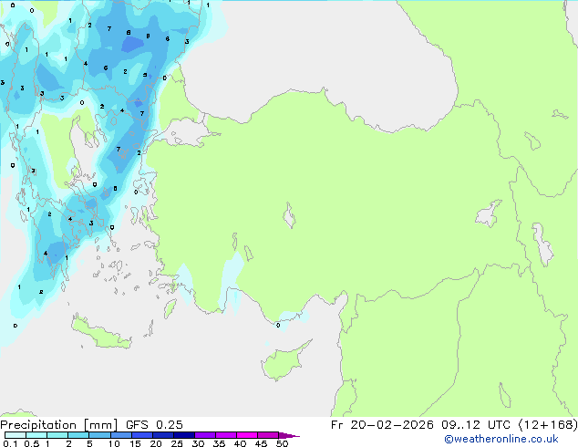Open the weatheronline.co.uk copyright link

(501, 439)
